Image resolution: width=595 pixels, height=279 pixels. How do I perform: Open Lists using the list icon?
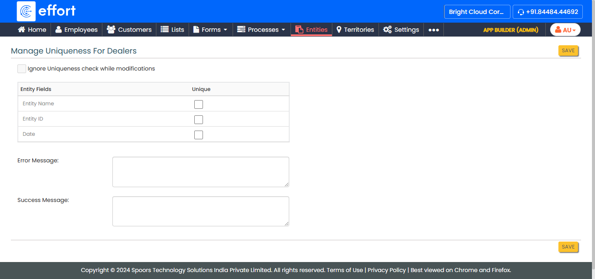(165, 30)
